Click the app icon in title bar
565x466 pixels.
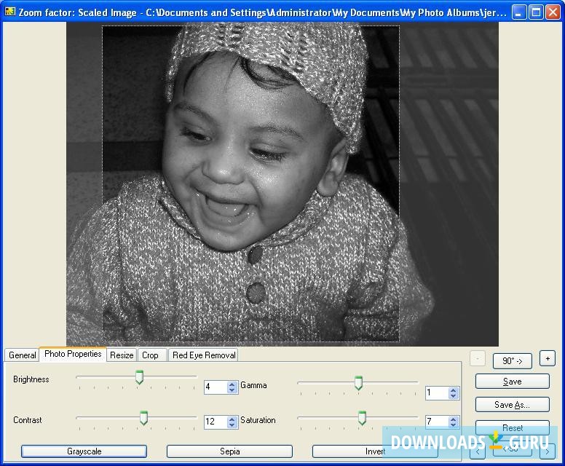pyautogui.click(x=9, y=12)
